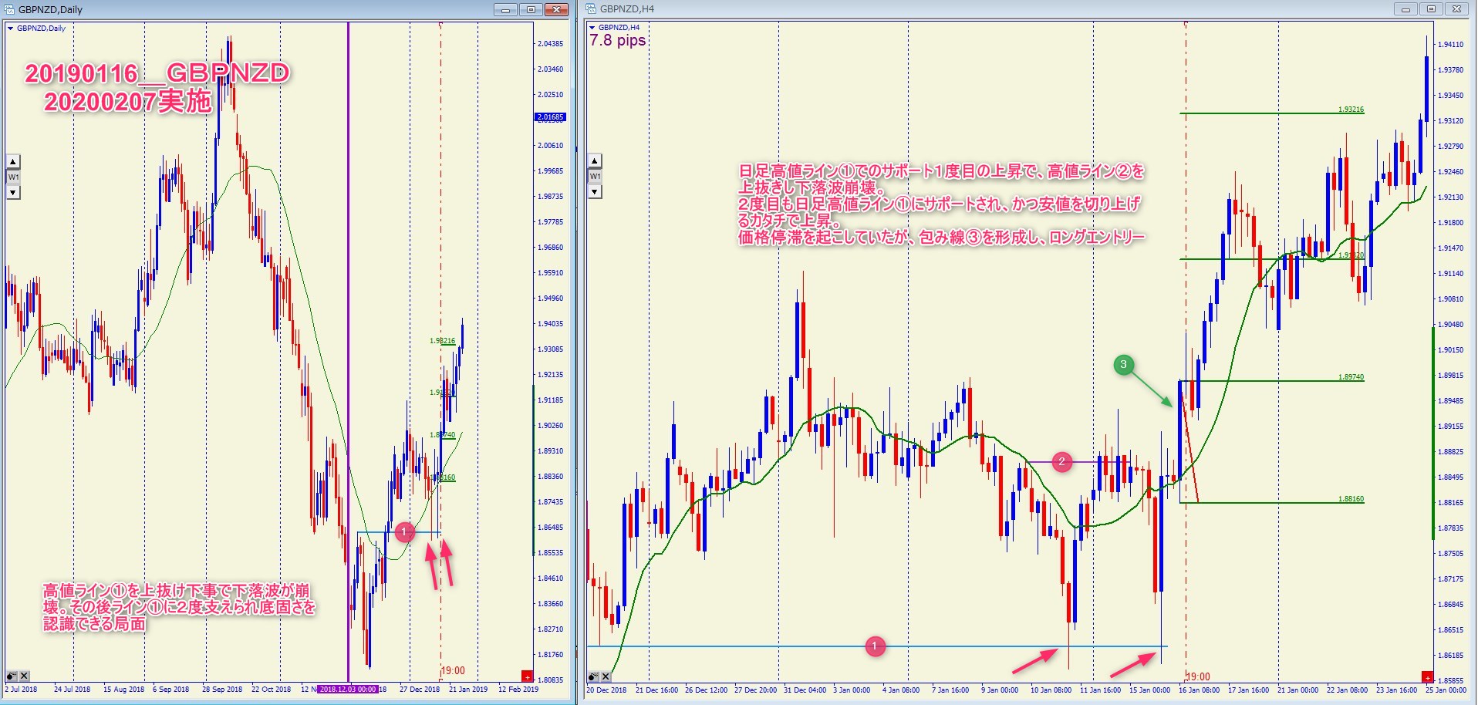Select the green circle marker numbered 3
The width and height of the screenshot is (1478, 705).
[x=1123, y=365]
